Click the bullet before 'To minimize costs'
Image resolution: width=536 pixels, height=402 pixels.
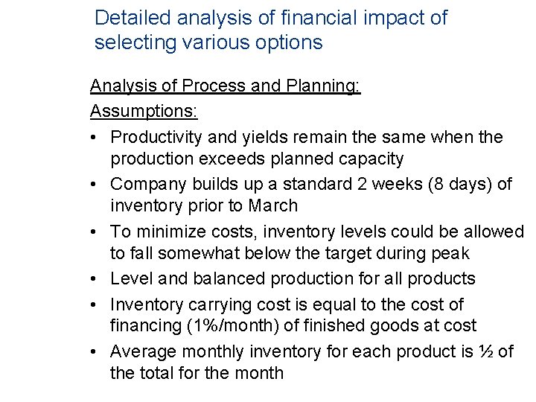93,232
